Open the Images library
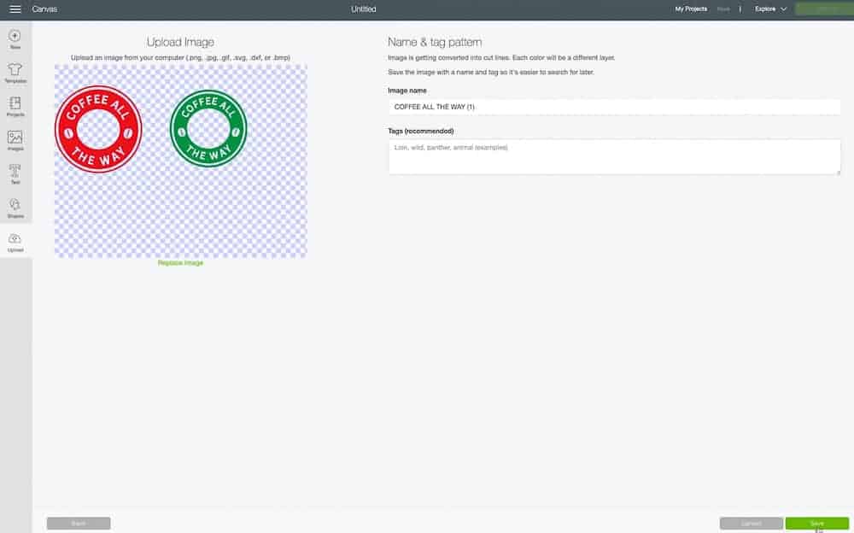Screen dimensions: 854x533 coord(15,141)
